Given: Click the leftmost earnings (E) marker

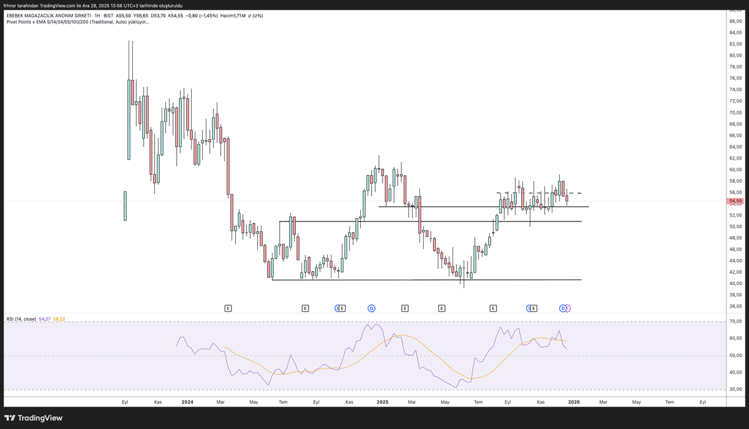Looking at the screenshot, I should coord(228,308).
